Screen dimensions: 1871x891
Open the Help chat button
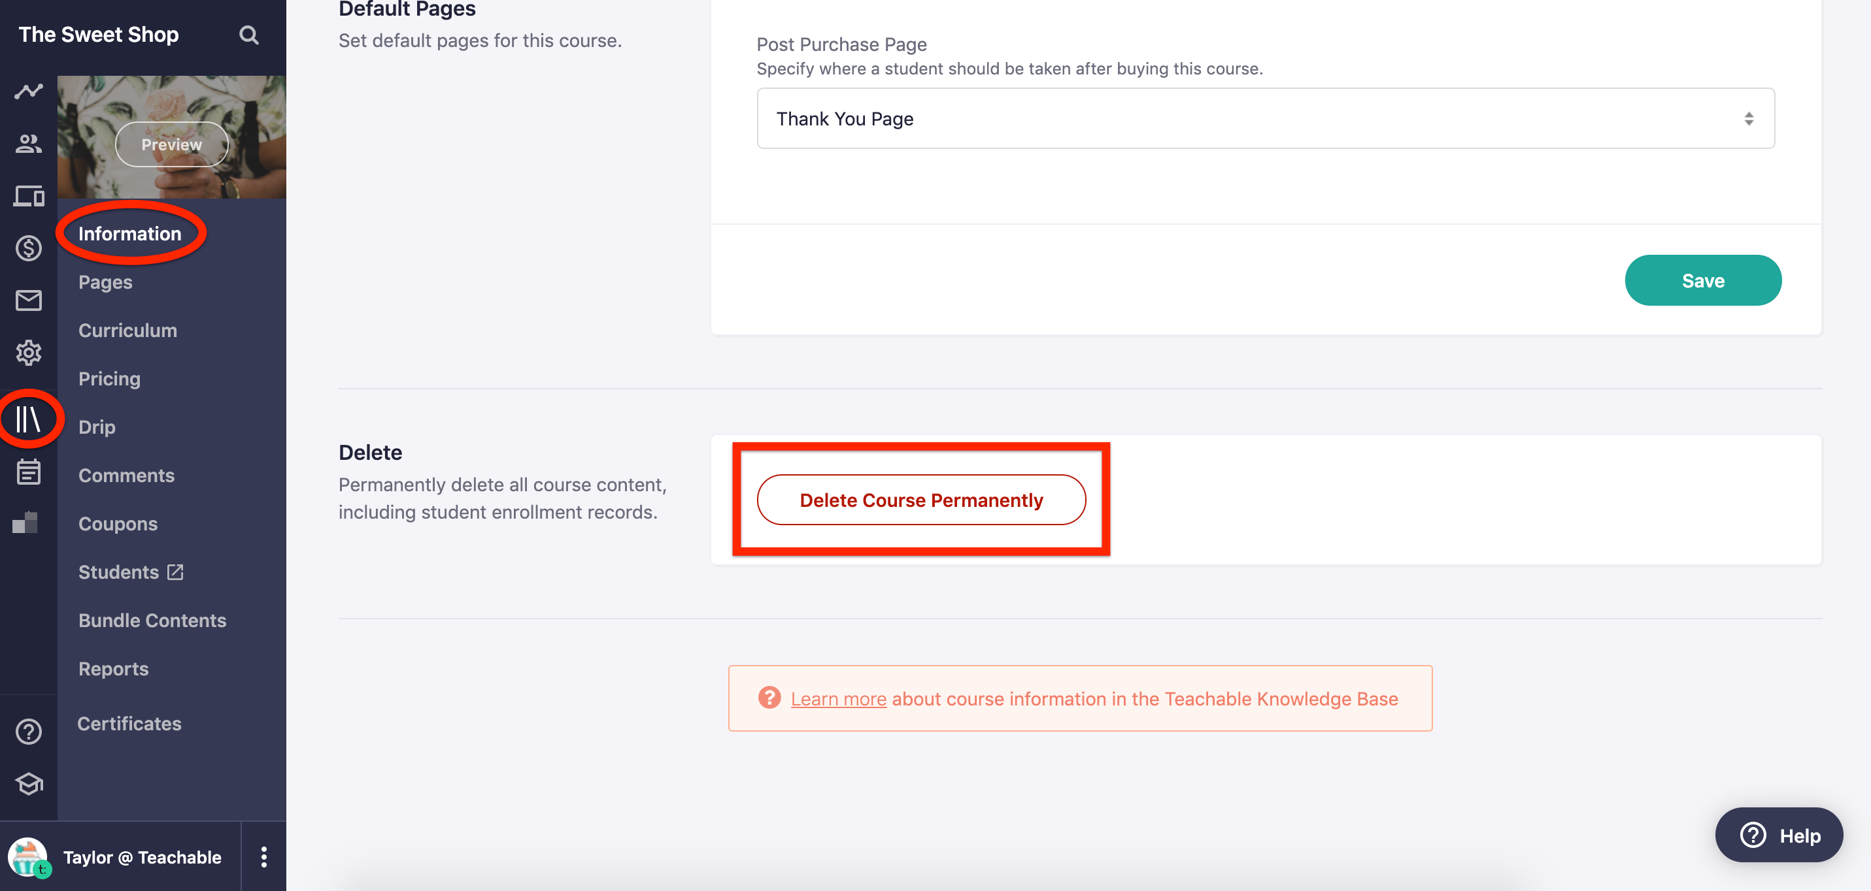(x=1779, y=835)
